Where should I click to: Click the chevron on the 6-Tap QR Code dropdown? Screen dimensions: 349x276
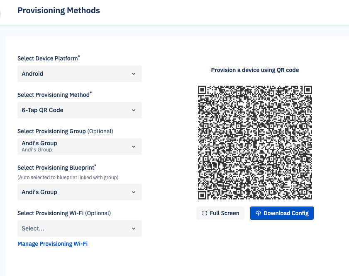134,110
